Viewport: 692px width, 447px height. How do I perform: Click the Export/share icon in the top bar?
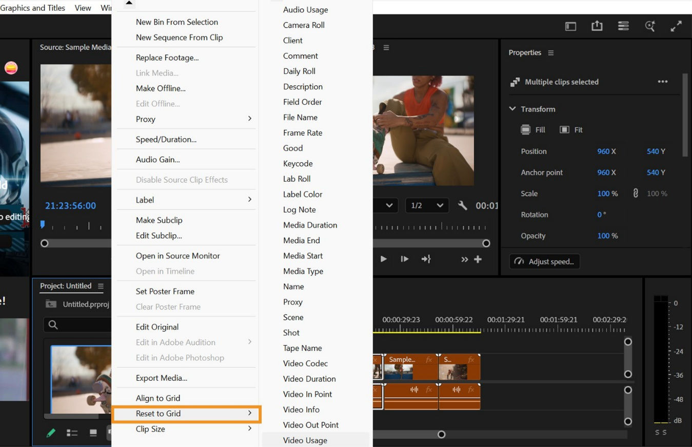pyautogui.click(x=597, y=26)
